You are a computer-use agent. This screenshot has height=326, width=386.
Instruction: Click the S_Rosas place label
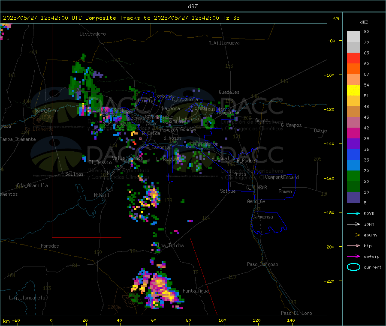click(172, 138)
